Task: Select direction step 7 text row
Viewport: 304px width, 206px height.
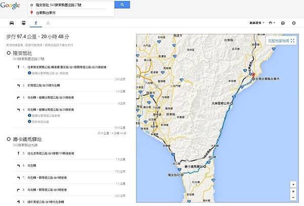Action: 47,178
